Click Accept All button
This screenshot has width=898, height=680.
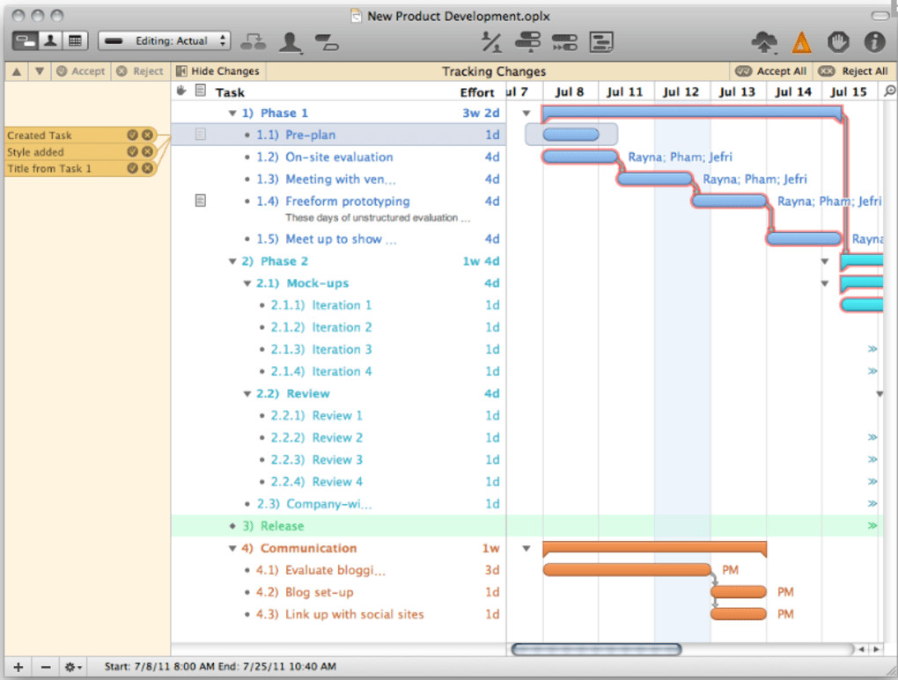[771, 71]
